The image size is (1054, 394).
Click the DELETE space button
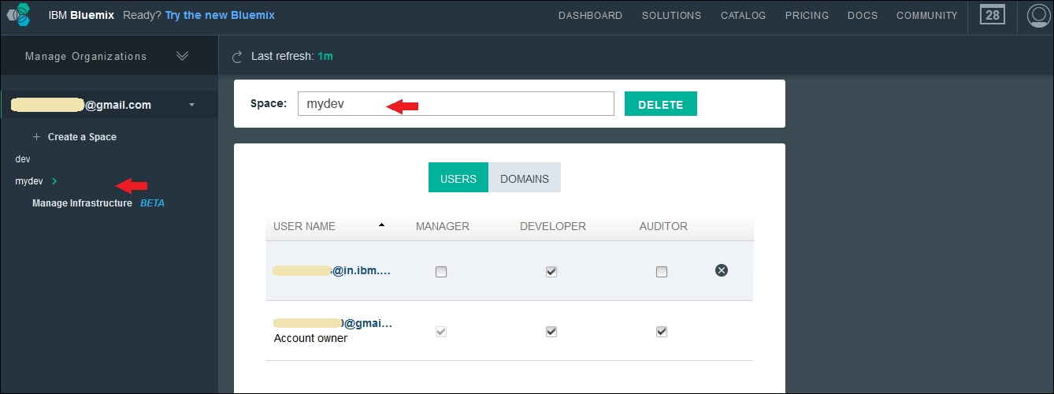[x=660, y=104]
